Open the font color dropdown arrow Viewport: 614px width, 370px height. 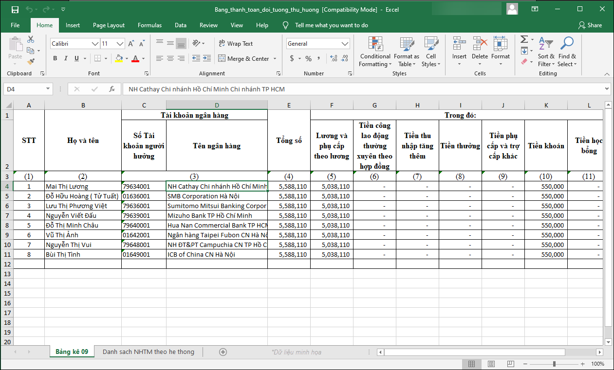point(143,59)
